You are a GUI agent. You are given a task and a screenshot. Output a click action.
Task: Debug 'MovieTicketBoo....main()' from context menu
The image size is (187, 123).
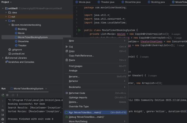click(96, 117)
